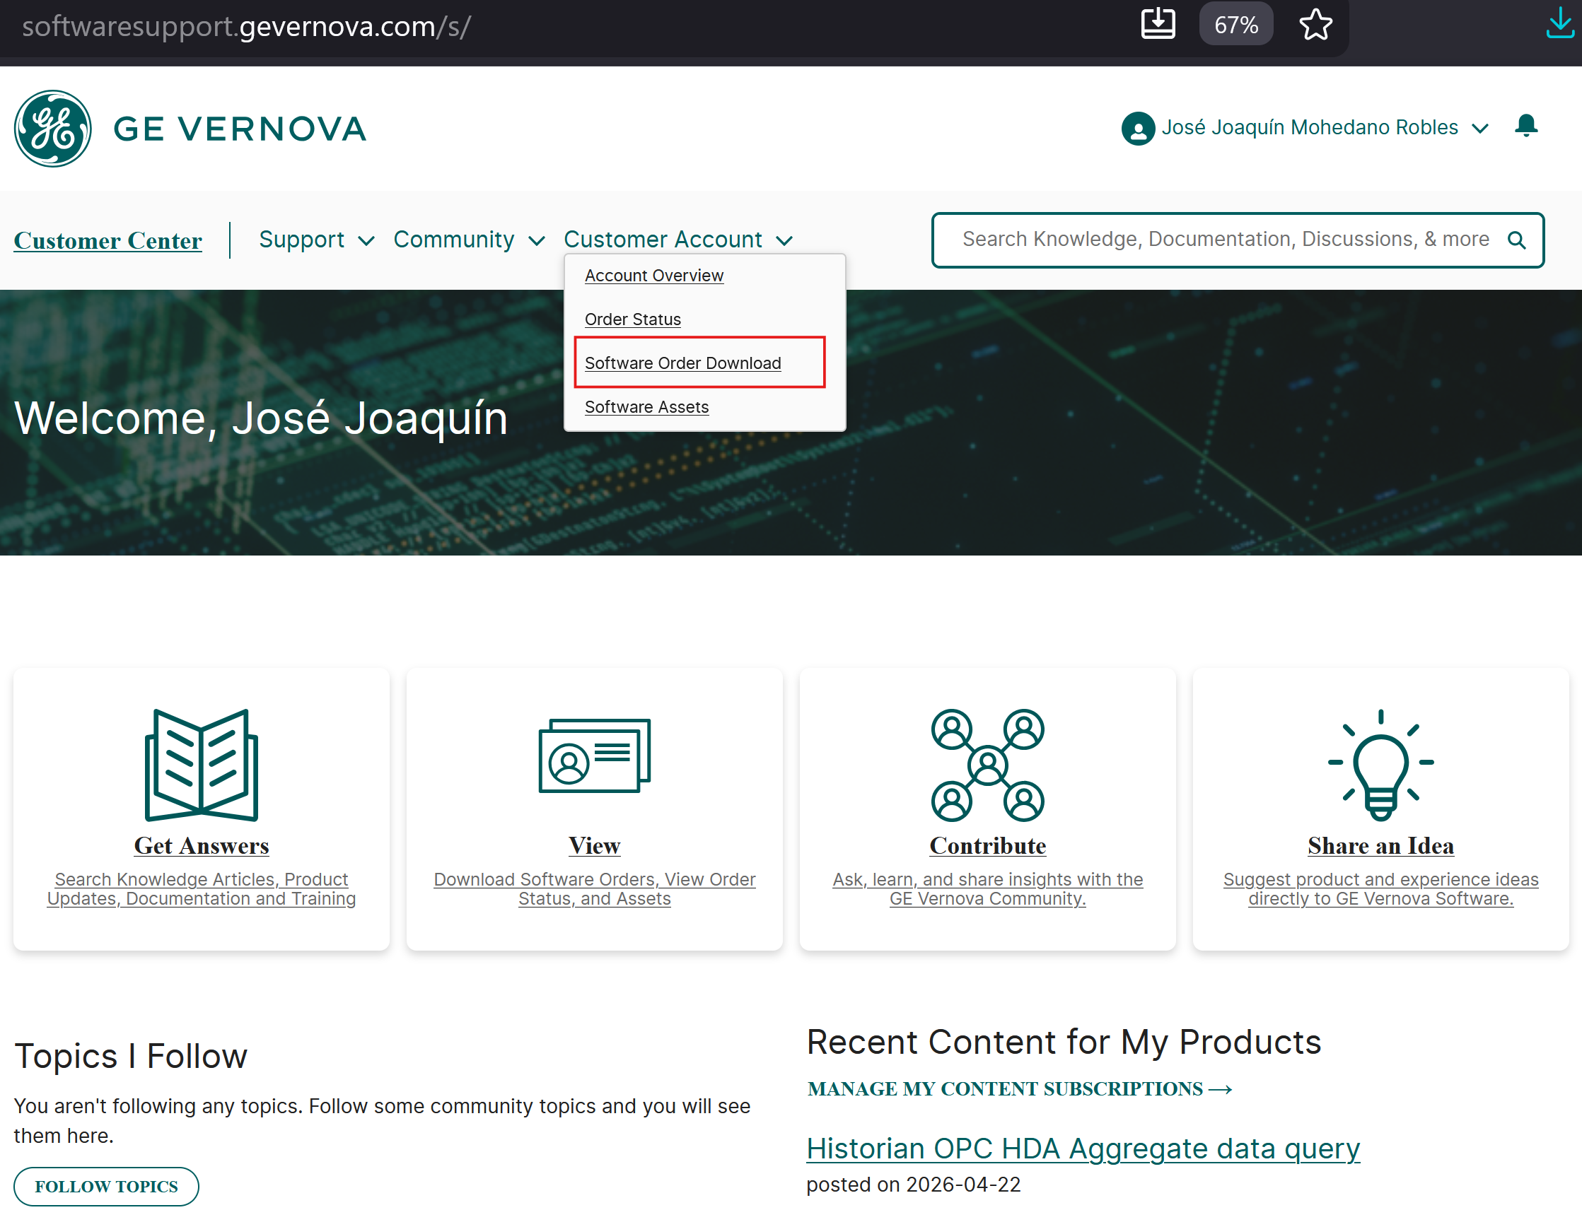Viewport: 1582px width, 1210px height.
Task: Click the user profile avatar icon
Action: click(x=1137, y=129)
